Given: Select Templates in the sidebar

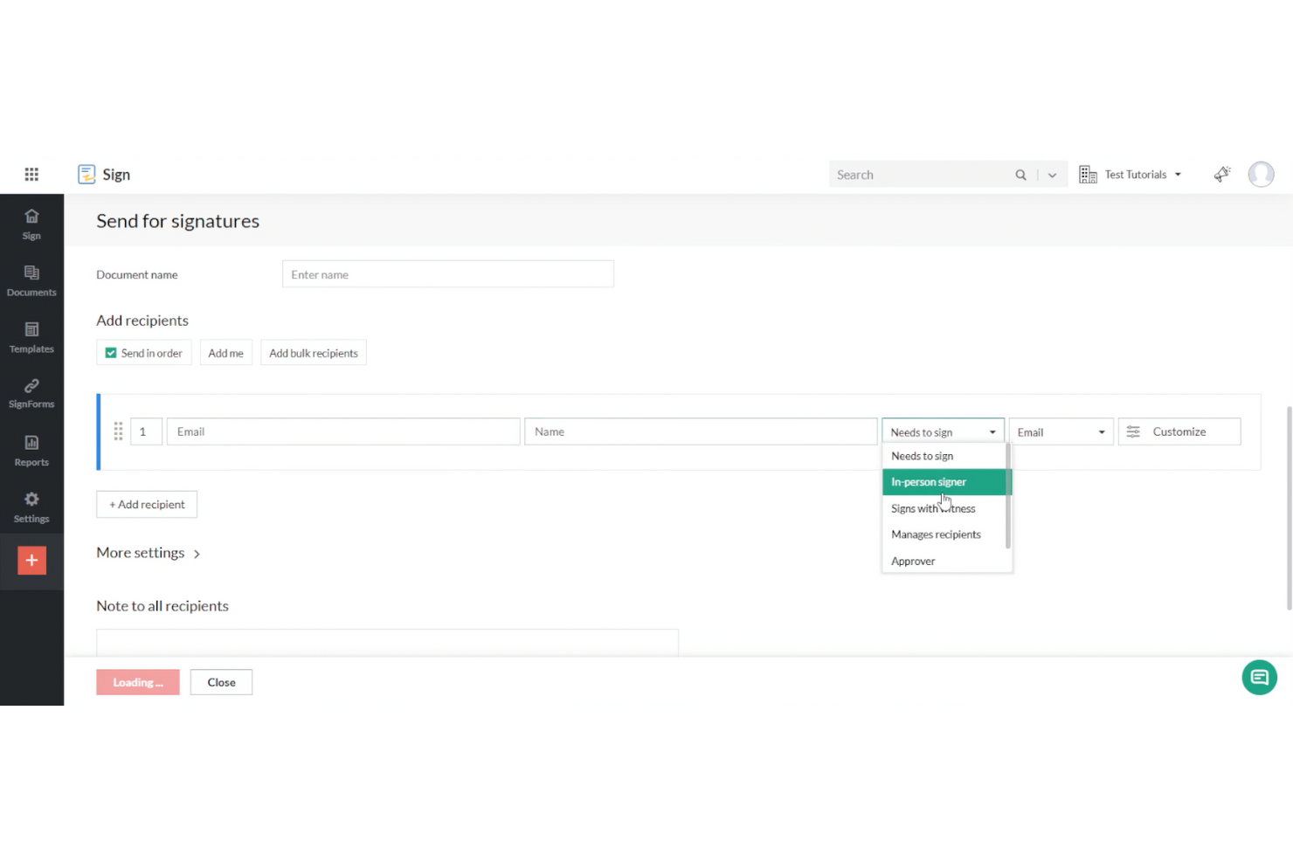Looking at the screenshot, I should (x=31, y=336).
